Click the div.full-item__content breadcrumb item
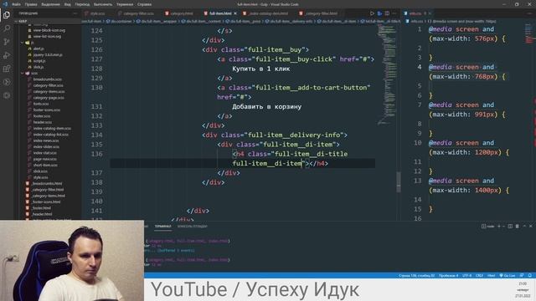Viewport: 536px width, 301px height. [x=203, y=21]
